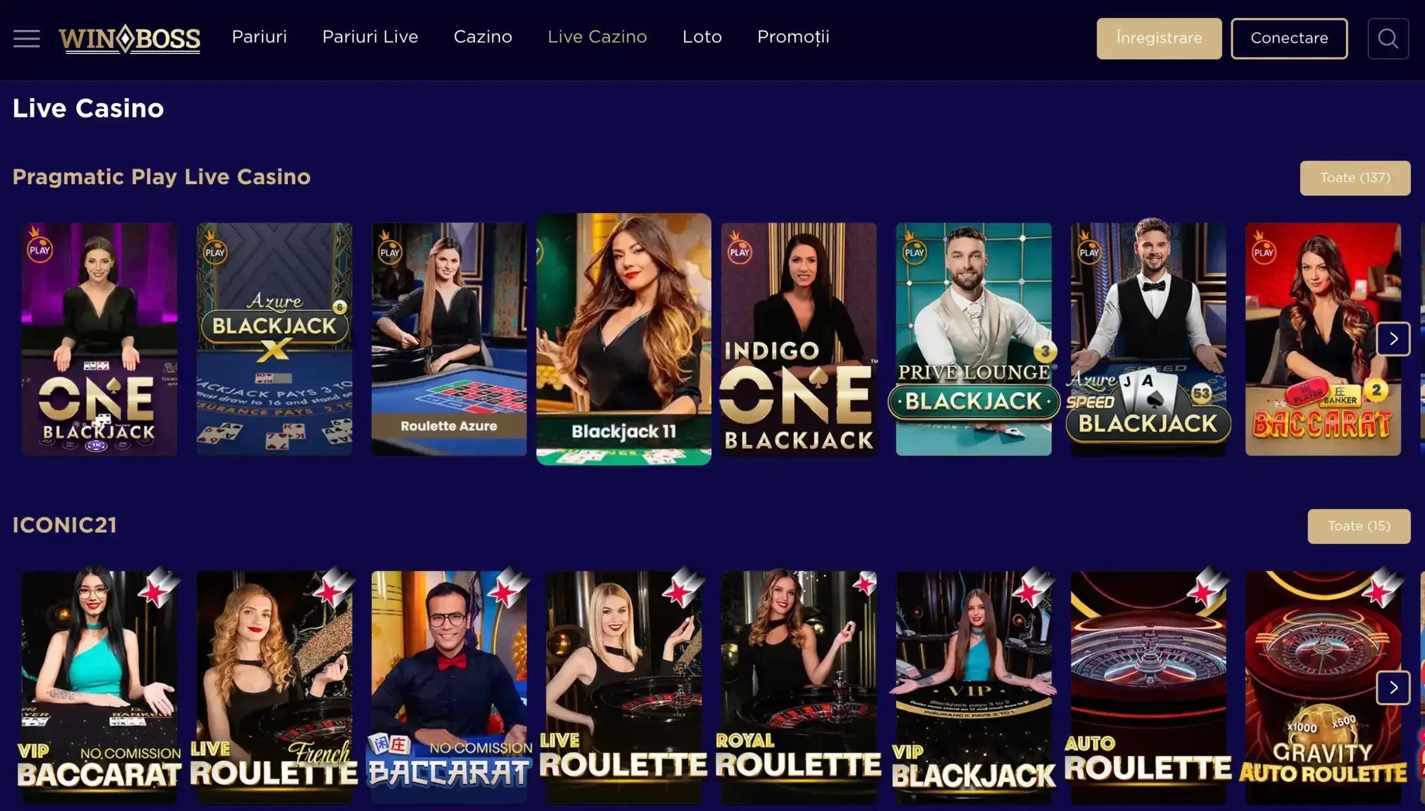The image size is (1425, 811).
Task: Open the search magnifier icon
Action: tap(1388, 38)
